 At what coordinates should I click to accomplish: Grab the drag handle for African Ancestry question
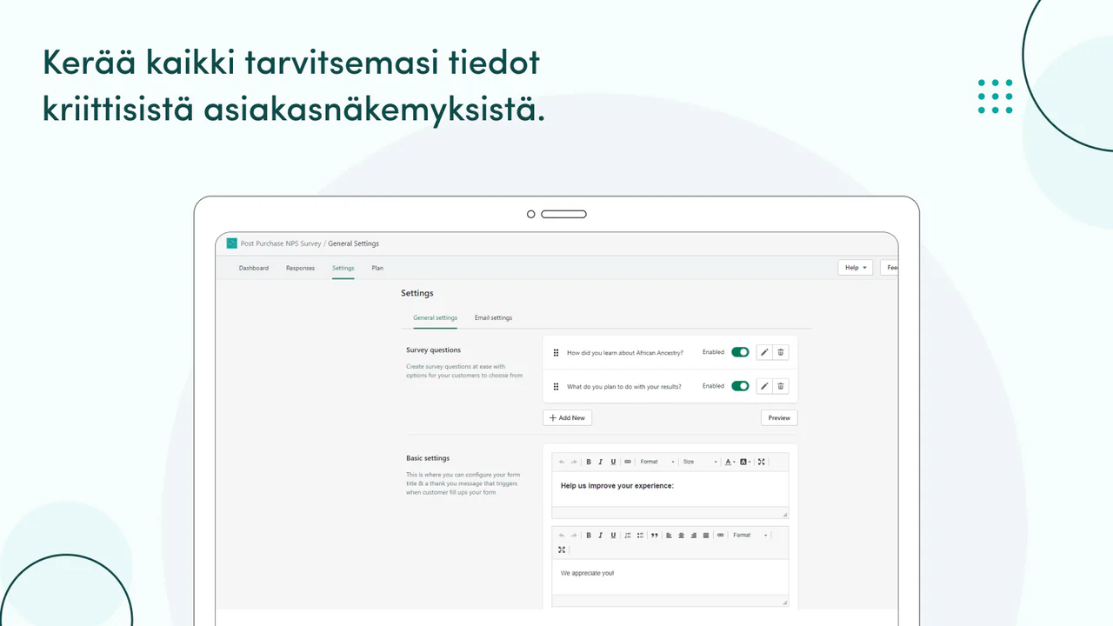556,352
